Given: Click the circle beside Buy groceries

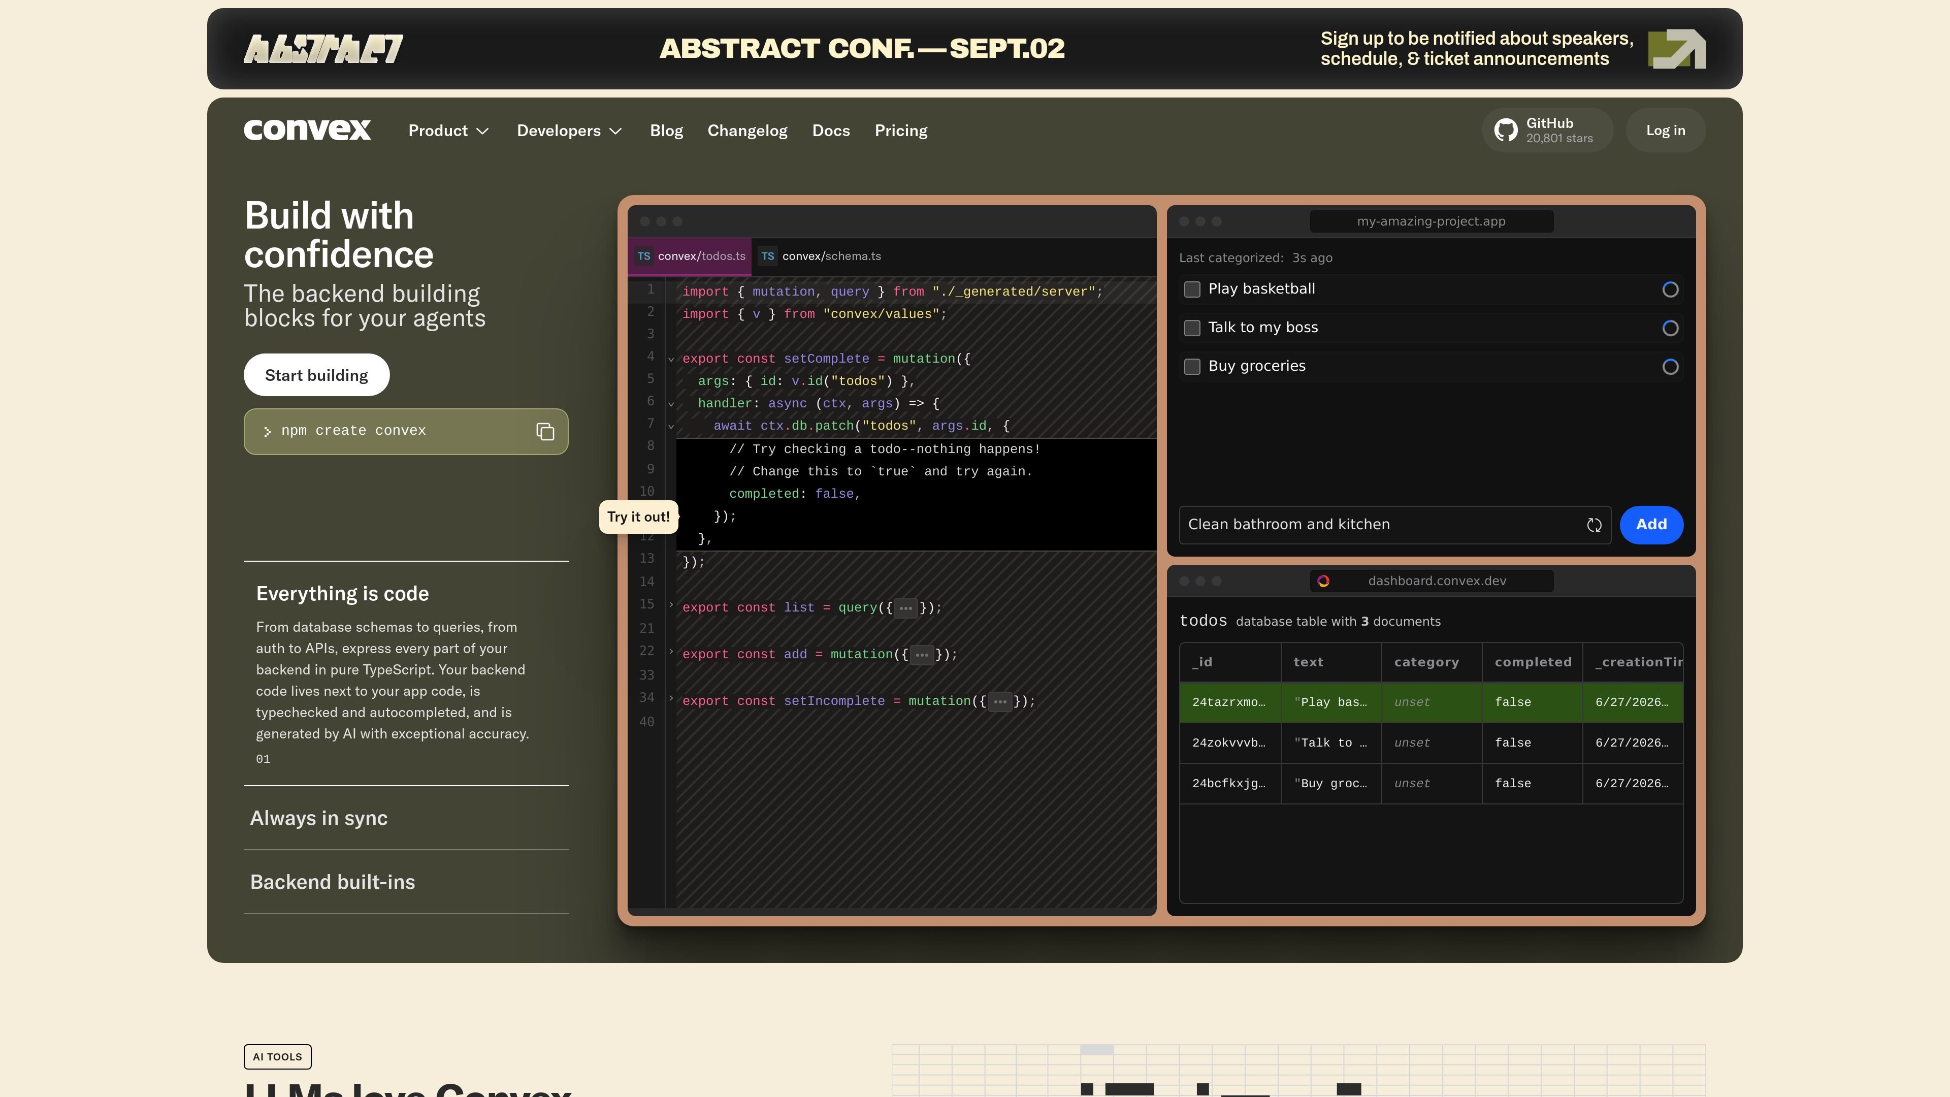Looking at the screenshot, I should pyautogui.click(x=1670, y=366).
